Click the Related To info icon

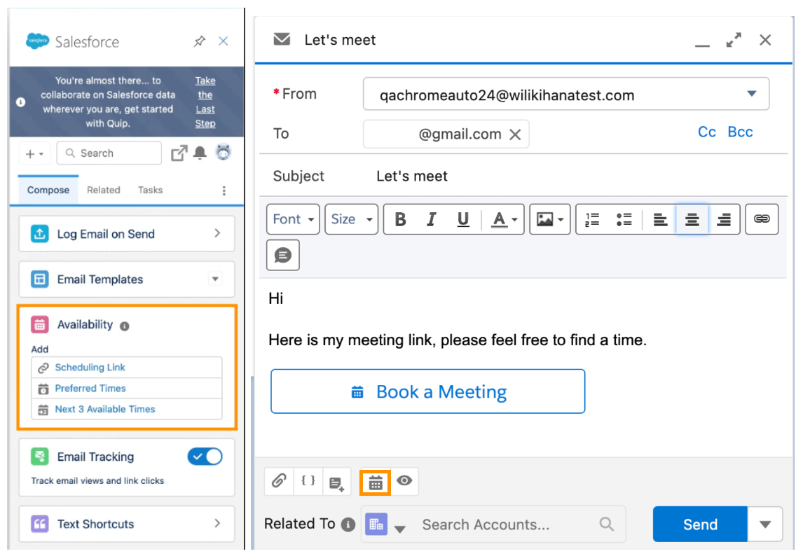tap(349, 524)
